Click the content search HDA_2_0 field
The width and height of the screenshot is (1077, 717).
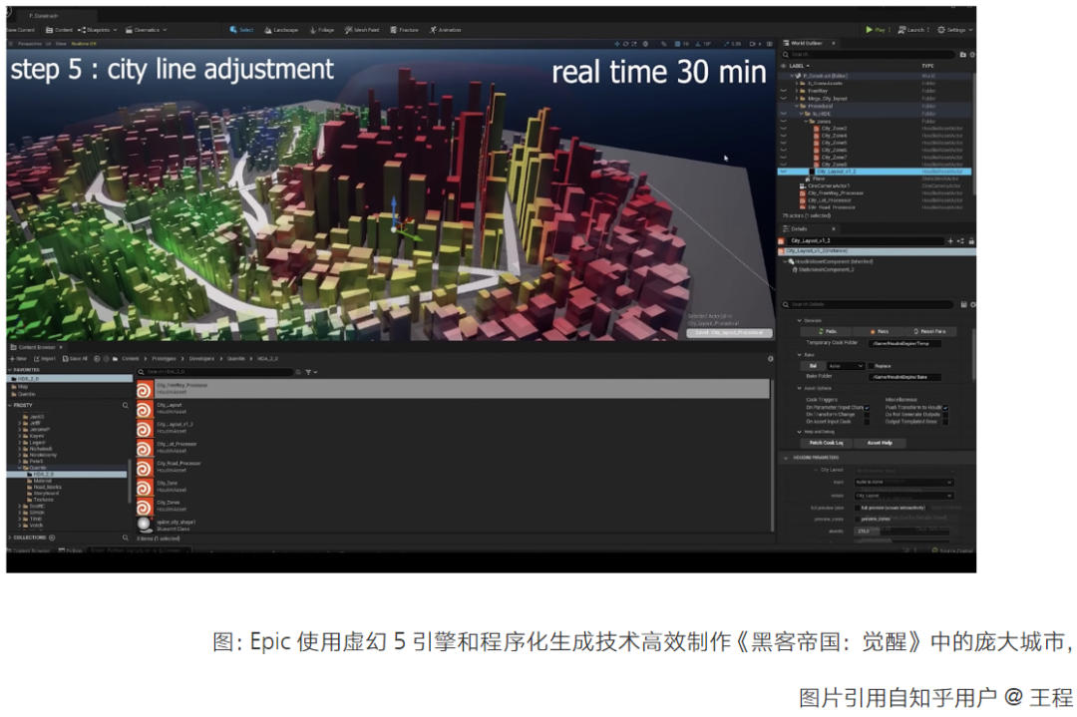point(214,372)
